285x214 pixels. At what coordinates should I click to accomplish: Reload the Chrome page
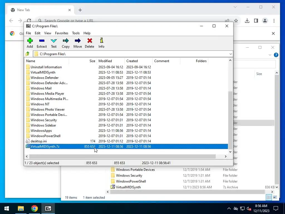click(x=29, y=21)
